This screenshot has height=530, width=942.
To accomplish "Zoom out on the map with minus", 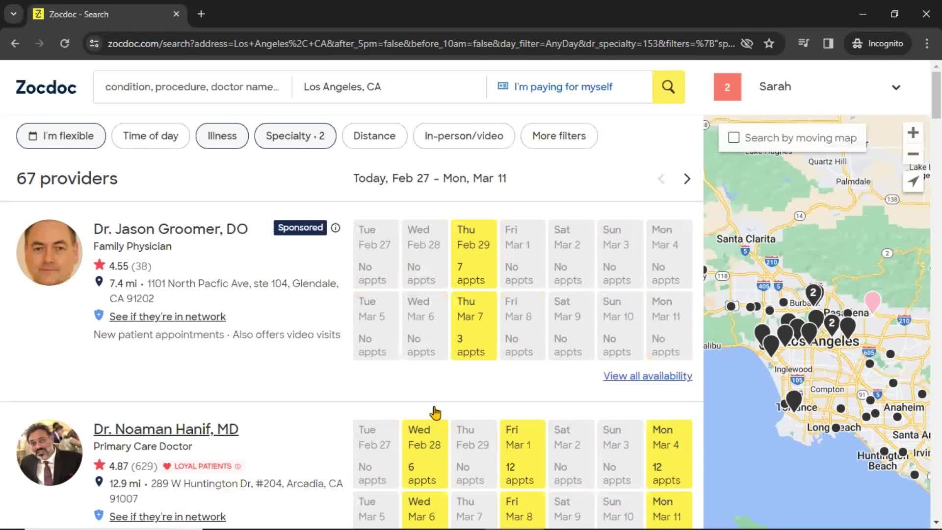I will [x=913, y=154].
